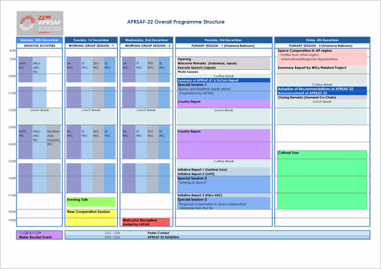
Task: Select 'WORKING GROUP SESSION - 2' subheading
Action: click(147, 46)
